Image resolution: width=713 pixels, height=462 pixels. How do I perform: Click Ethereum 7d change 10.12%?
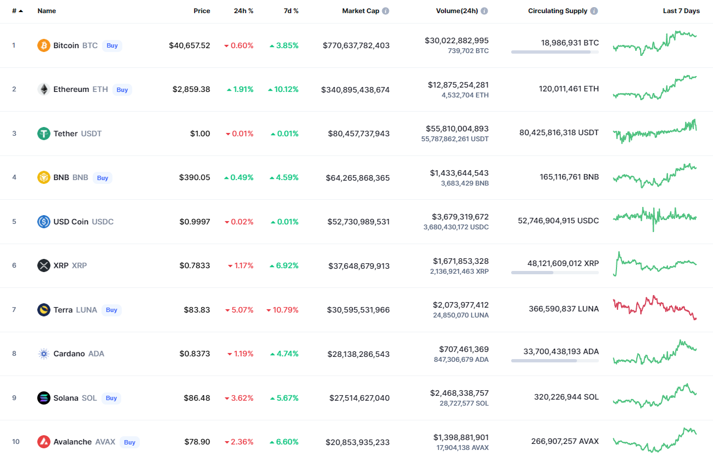283,89
